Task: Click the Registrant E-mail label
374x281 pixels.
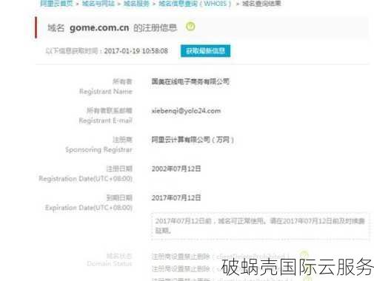Action: [x=105, y=121]
